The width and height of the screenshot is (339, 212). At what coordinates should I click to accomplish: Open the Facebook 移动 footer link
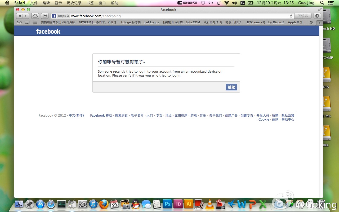101,116
